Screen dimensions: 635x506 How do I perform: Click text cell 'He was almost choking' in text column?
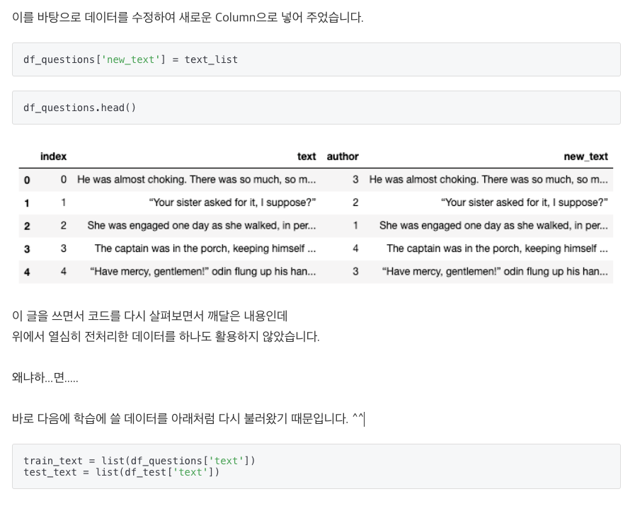196,180
